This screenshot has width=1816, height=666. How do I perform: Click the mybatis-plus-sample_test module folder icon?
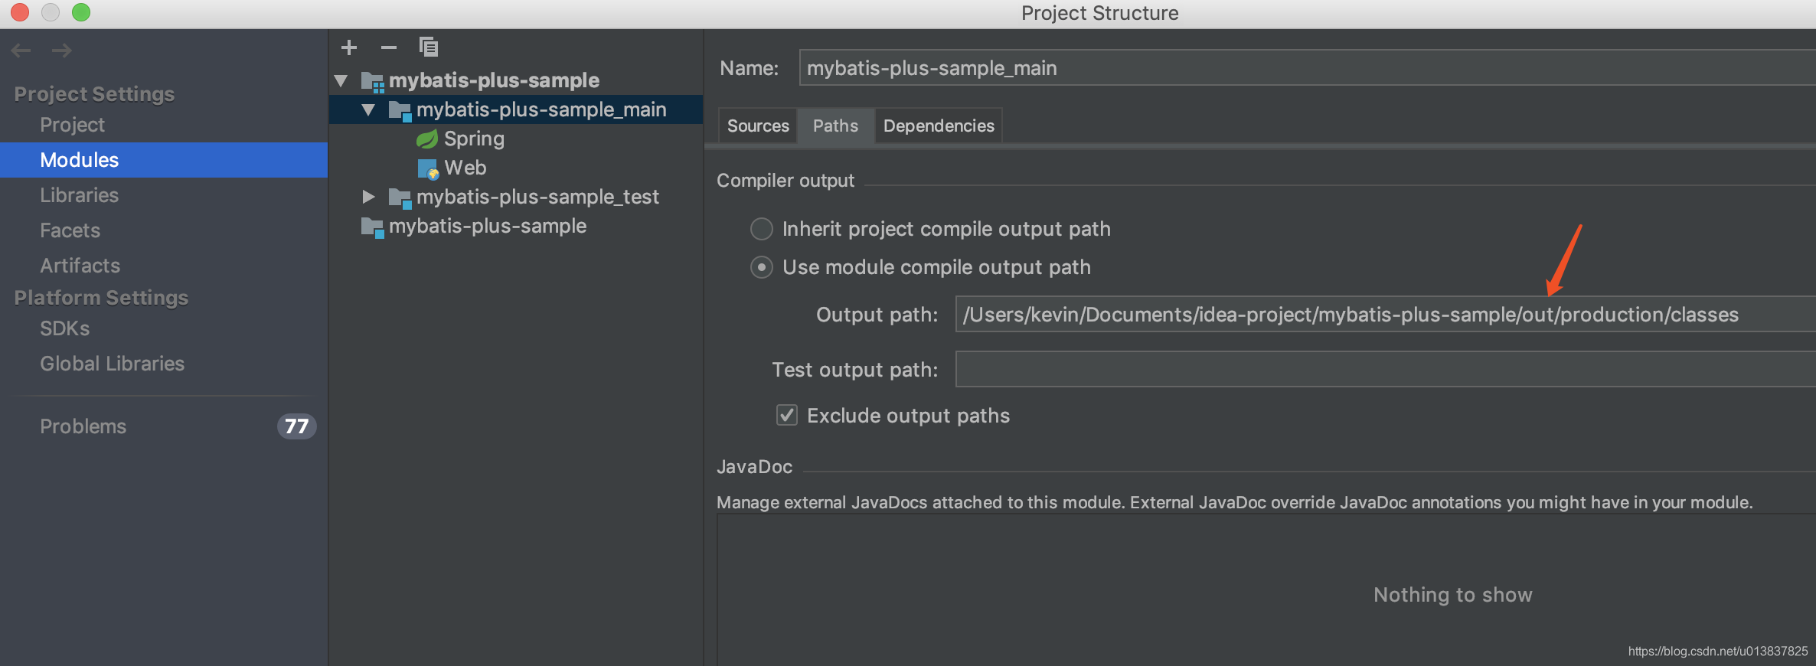[400, 198]
